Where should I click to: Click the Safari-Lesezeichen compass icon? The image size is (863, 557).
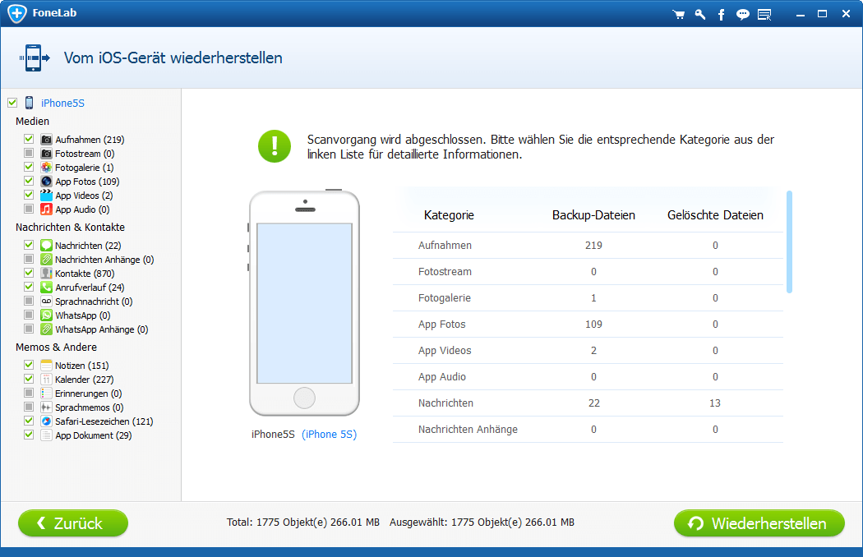[47, 421]
